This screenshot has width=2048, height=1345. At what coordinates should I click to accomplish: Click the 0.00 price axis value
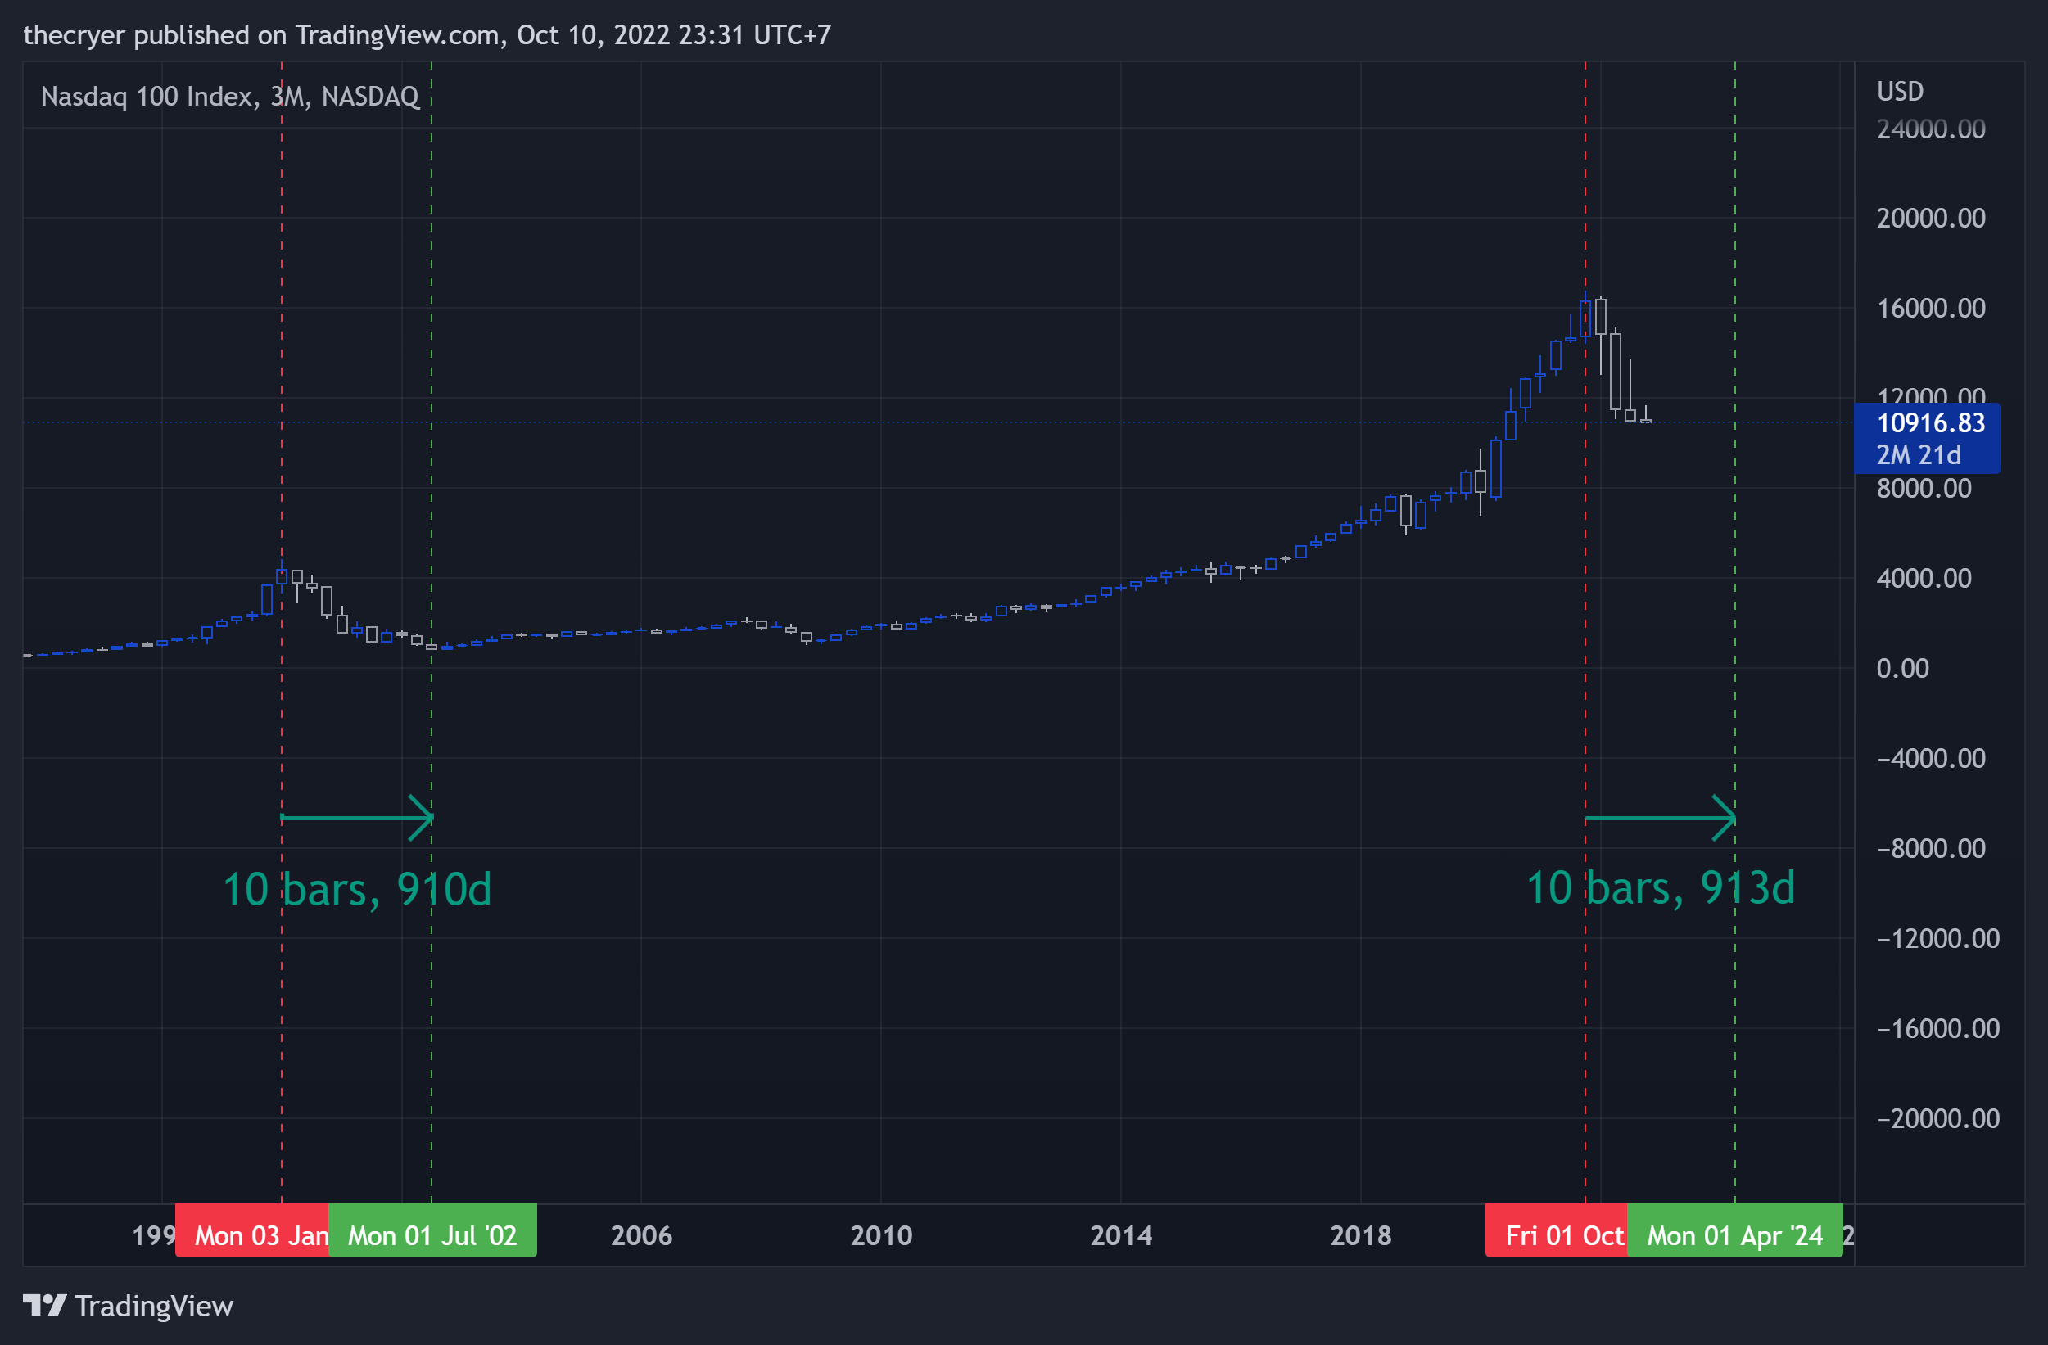point(1902,668)
